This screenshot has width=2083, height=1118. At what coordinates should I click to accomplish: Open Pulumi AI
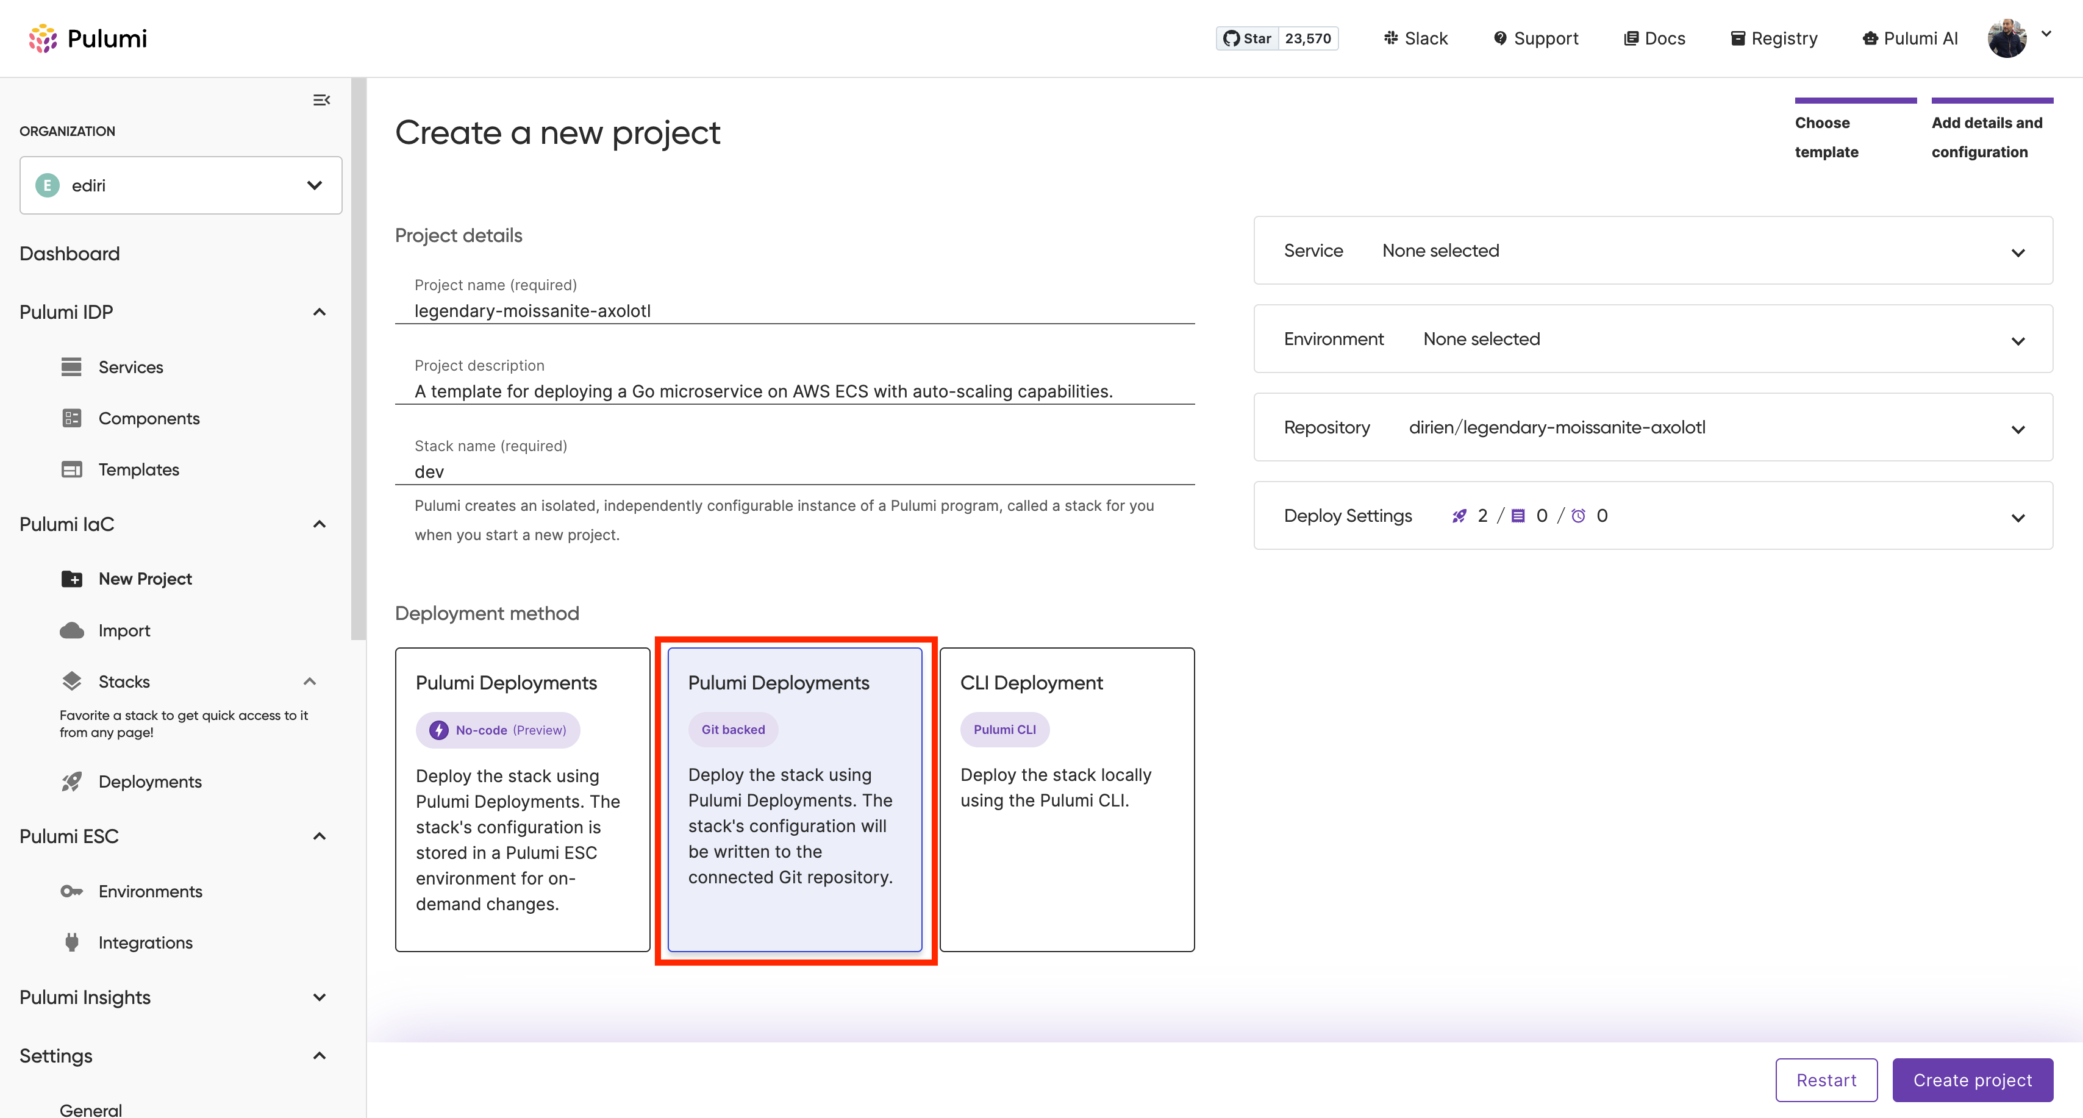click(x=1910, y=38)
